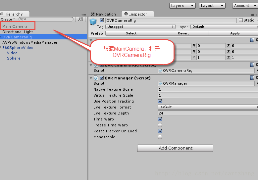The height and width of the screenshot is (180, 258).
Task: Click the OVRManager script reference field
Action: (x=206, y=83)
